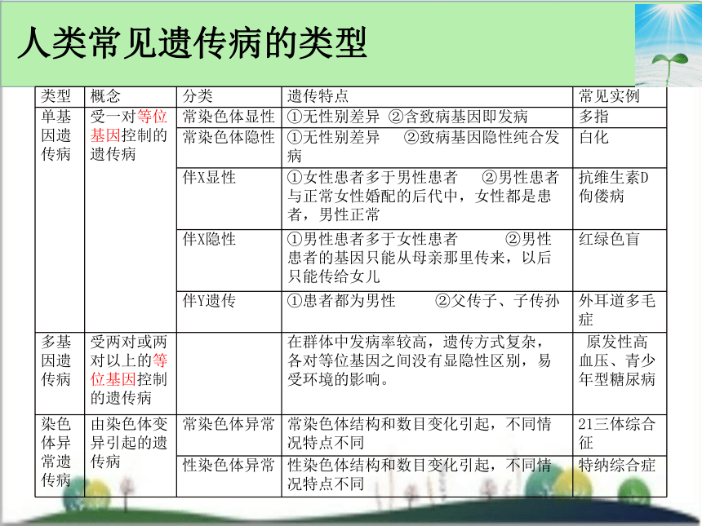The height and width of the screenshot is (526, 702).
Task: Click the cell 常染色体显性
Action: [229, 117]
